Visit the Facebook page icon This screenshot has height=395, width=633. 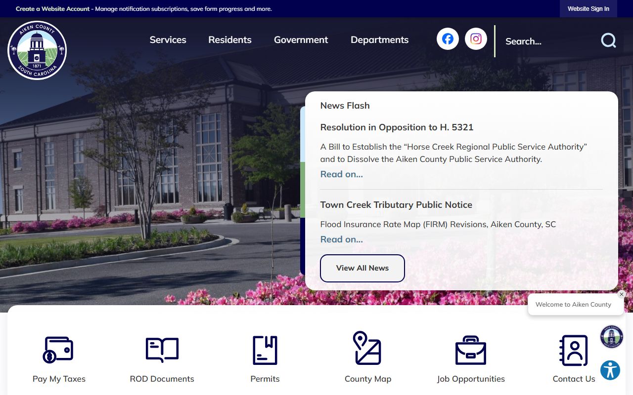tap(448, 39)
